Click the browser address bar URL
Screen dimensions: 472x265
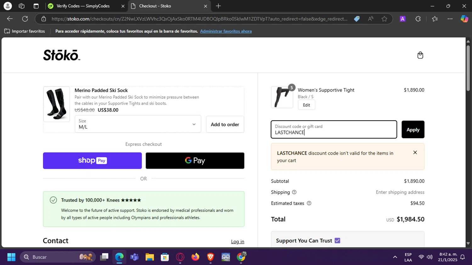pos(199,19)
